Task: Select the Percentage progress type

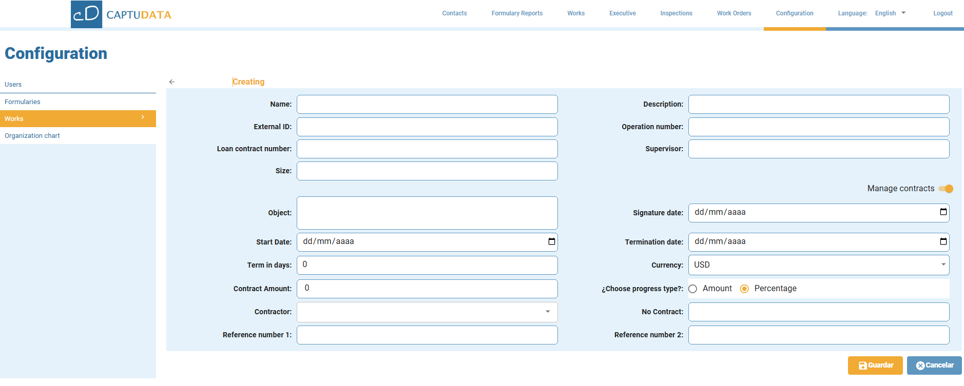Action: [744, 289]
